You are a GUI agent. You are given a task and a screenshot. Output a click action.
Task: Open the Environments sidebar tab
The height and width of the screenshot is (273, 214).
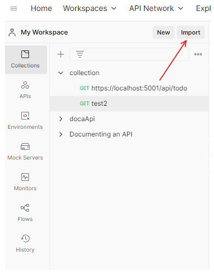pyautogui.click(x=25, y=121)
